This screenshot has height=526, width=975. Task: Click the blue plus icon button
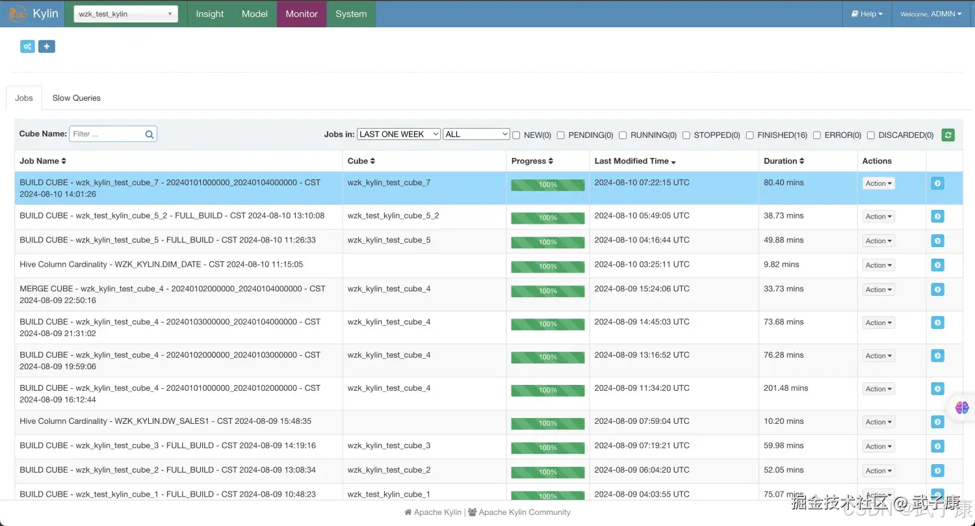pos(47,46)
